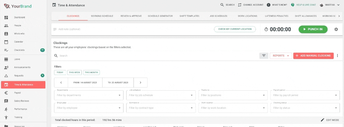Switch to the Schedule Generator tab
The height and width of the screenshot is (127, 344).
click(160, 16)
